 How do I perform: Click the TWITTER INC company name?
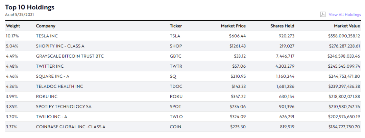(50, 66)
